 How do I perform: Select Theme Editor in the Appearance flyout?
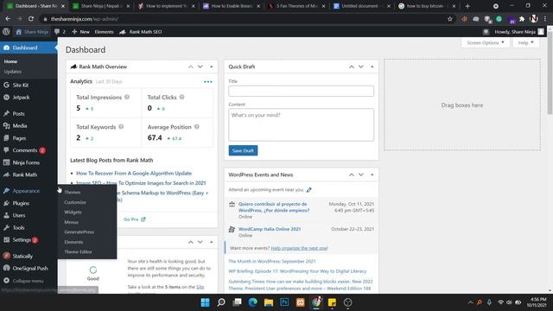click(78, 251)
